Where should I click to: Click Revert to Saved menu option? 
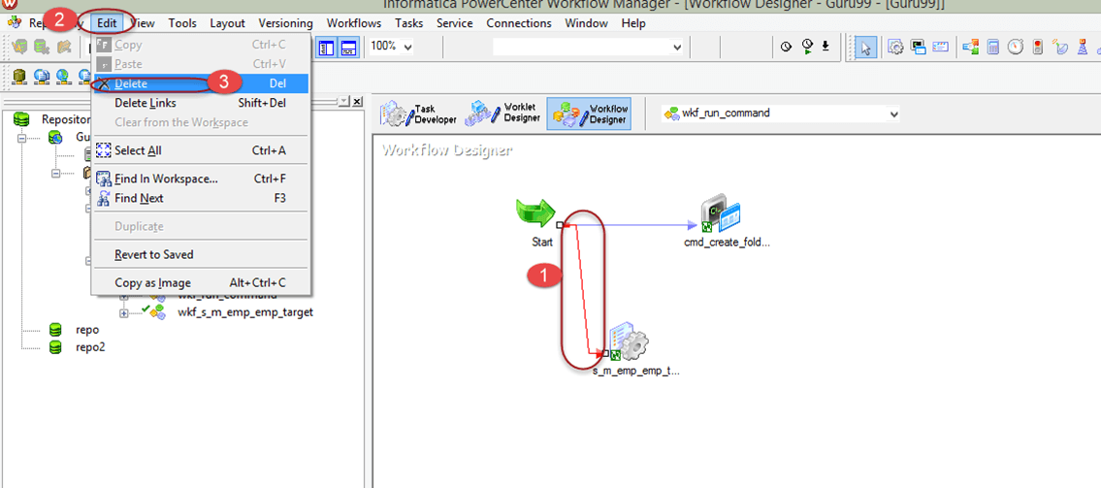153,254
